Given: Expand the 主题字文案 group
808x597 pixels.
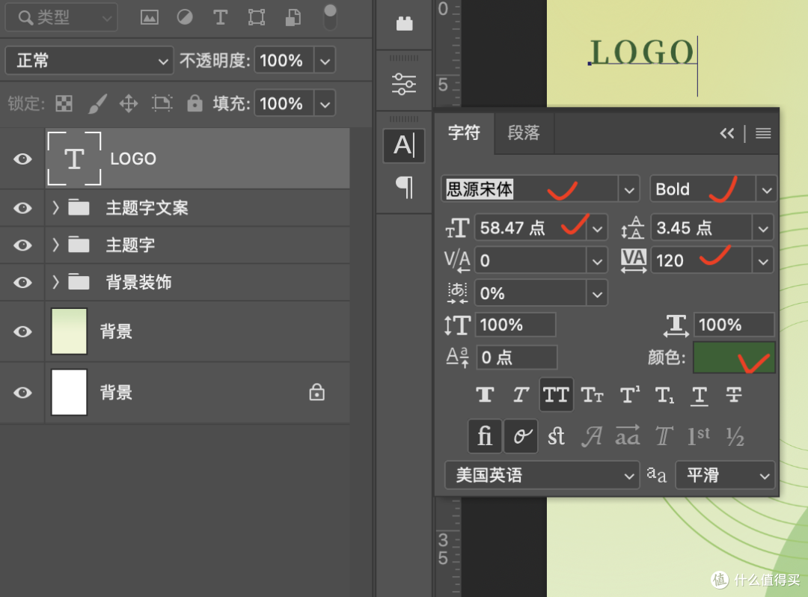Looking at the screenshot, I should (55, 208).
